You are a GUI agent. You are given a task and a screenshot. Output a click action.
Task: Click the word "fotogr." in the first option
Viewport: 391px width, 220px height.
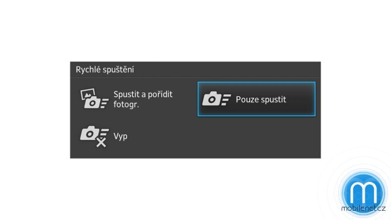pos(126,104)
